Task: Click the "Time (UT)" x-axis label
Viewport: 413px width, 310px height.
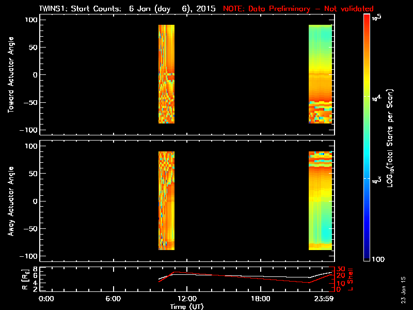Action: pos(186,306)
